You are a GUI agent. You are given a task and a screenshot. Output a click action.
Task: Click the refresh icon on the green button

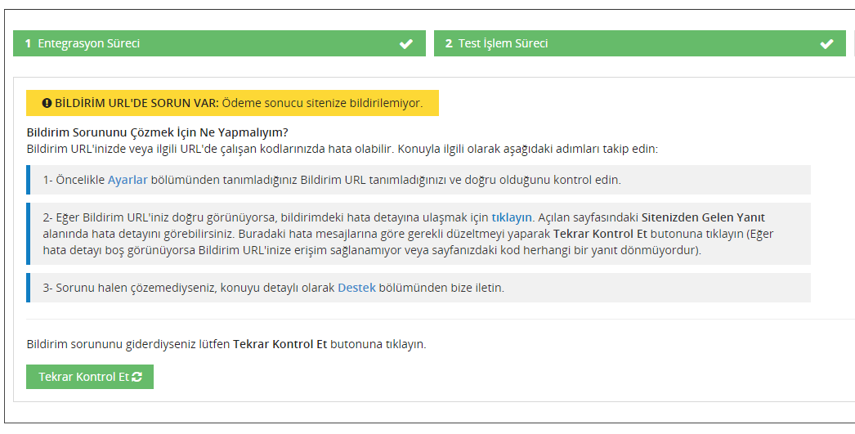point(137,377)
